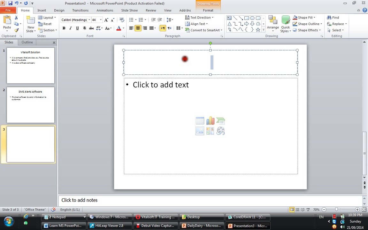Image resolution: width=368 pixels, height=230 pixels.
Task: Toggle left-to-right text direction
Action: click(x=163, y=28)
